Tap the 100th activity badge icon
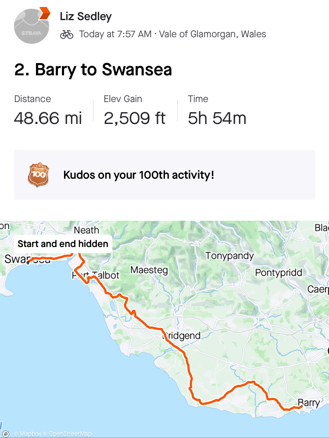The height and width of the screenshot is (438, 329). (37, 175)
